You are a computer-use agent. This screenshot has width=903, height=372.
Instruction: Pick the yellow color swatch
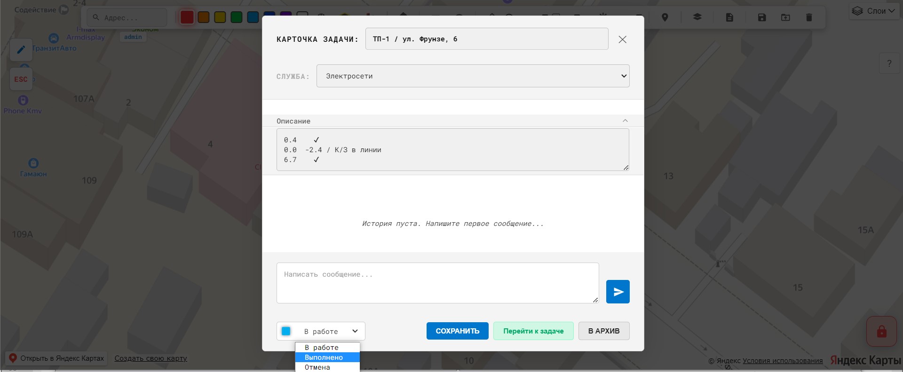click(220, 17)
